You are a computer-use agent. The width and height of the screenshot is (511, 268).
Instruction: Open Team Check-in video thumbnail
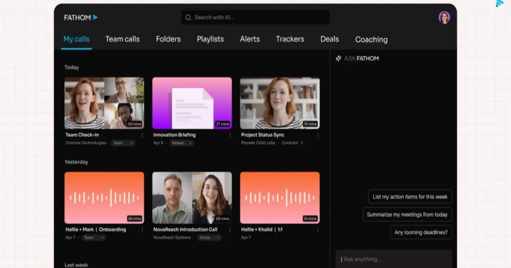104,103
